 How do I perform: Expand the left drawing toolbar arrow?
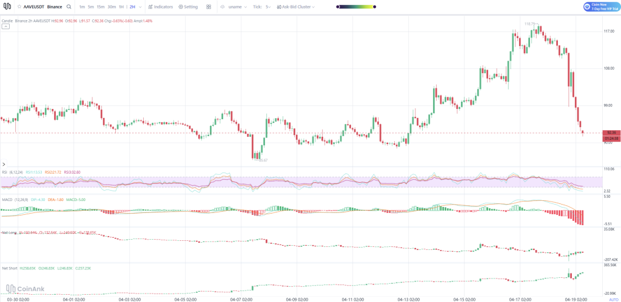pos(4,163)
